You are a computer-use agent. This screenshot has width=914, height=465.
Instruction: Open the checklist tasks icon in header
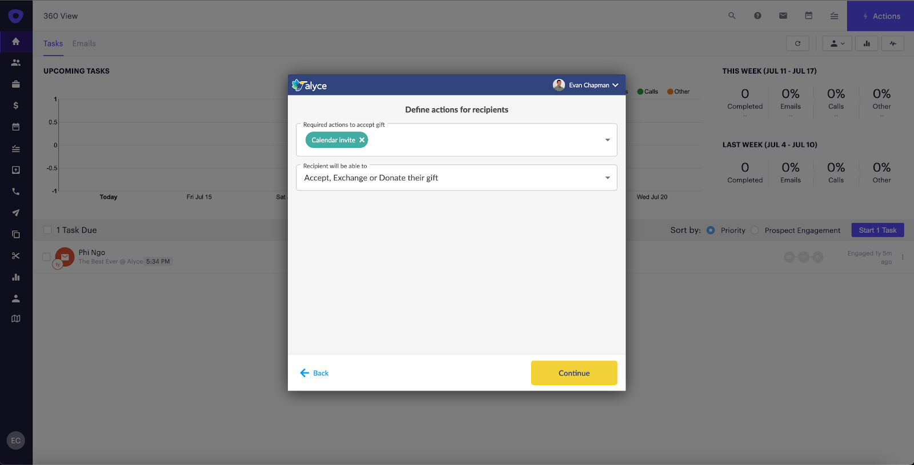coord(834,16)
